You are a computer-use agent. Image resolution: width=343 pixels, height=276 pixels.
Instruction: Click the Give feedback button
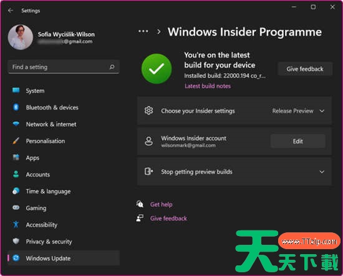(x=305, y=69)
